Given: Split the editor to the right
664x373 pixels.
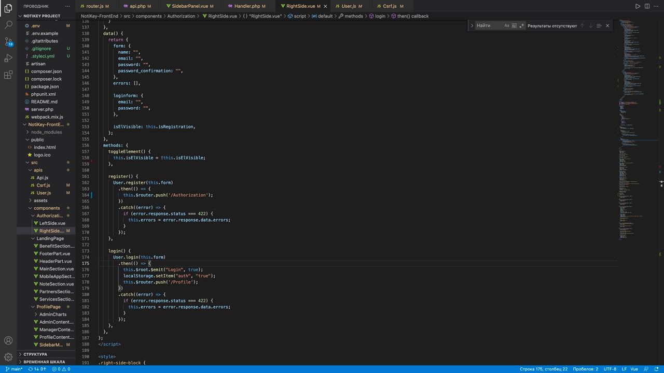Looking at the screenshot, I should [x=647, y=6].
